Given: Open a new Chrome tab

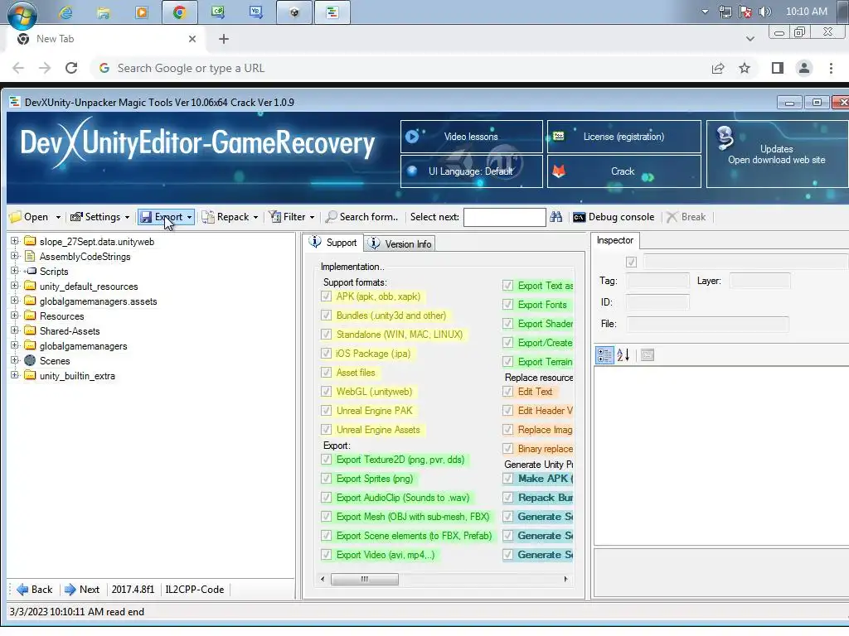Looking at the screenshot, I should pyautogui.click(x=224, y=39).
